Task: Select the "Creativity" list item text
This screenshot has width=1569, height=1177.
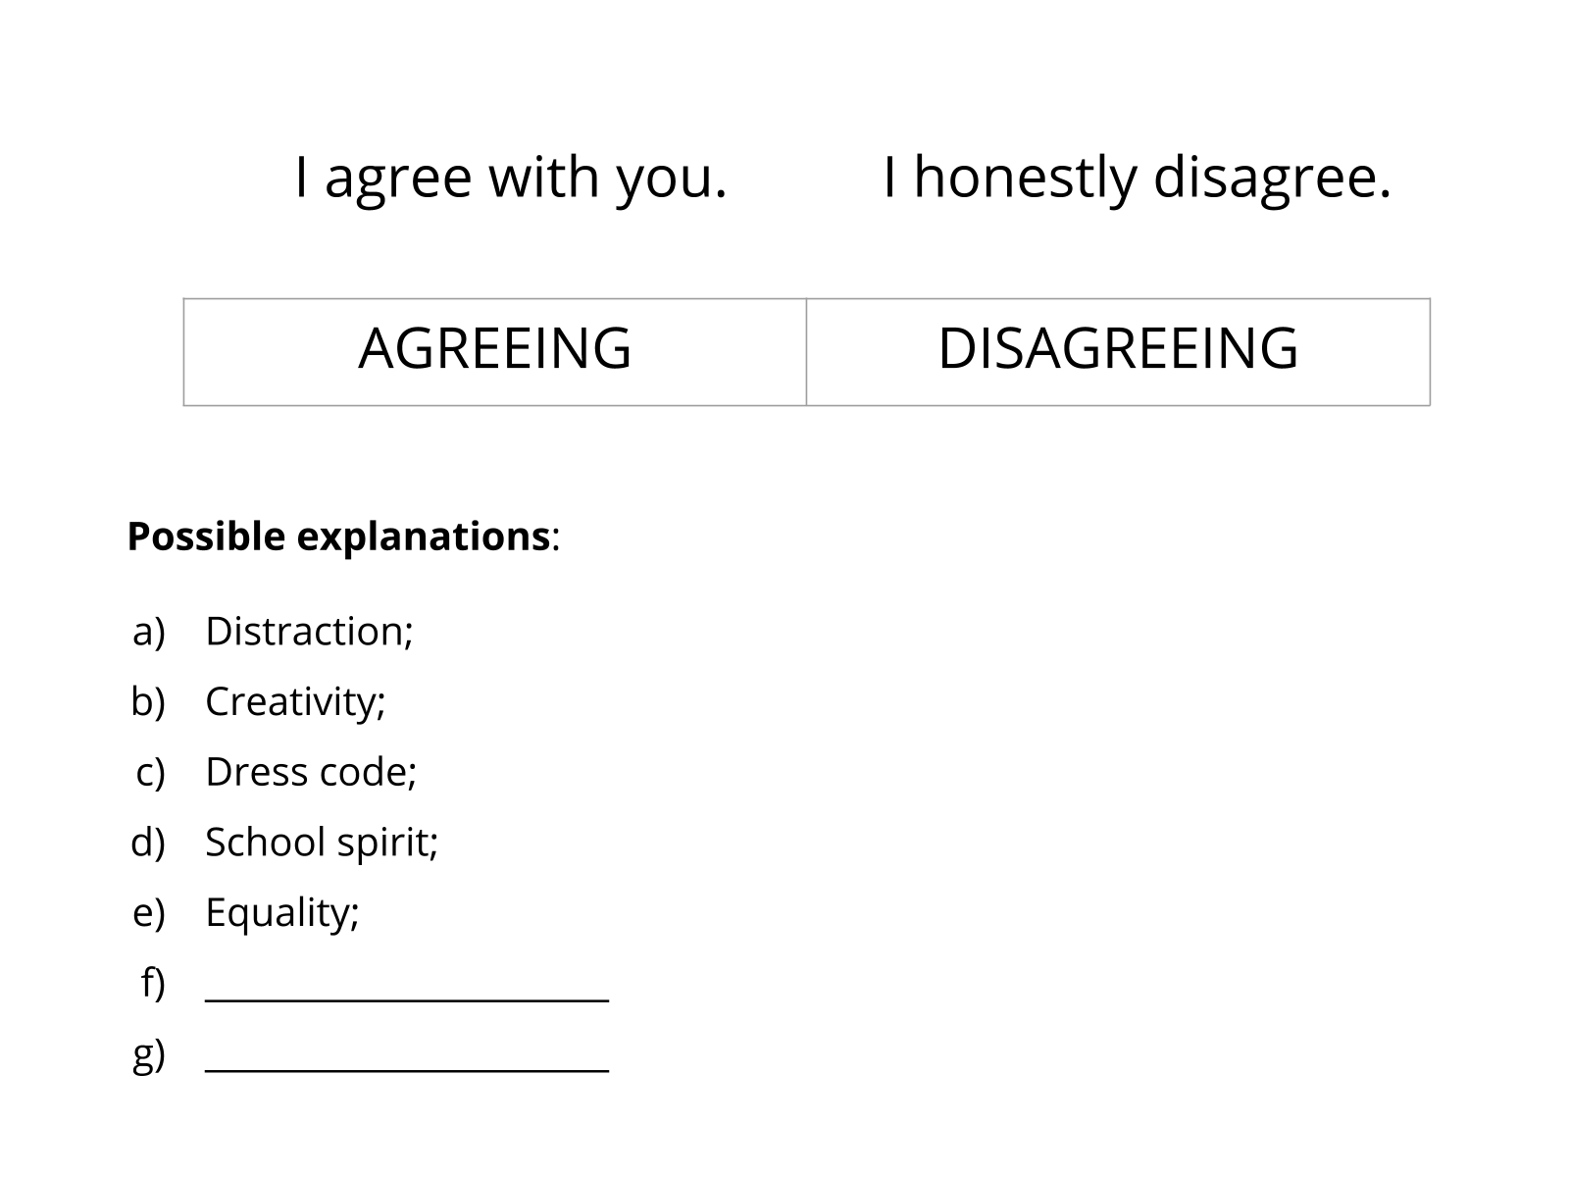Action: pyautogui.click(x=295, y=702)
